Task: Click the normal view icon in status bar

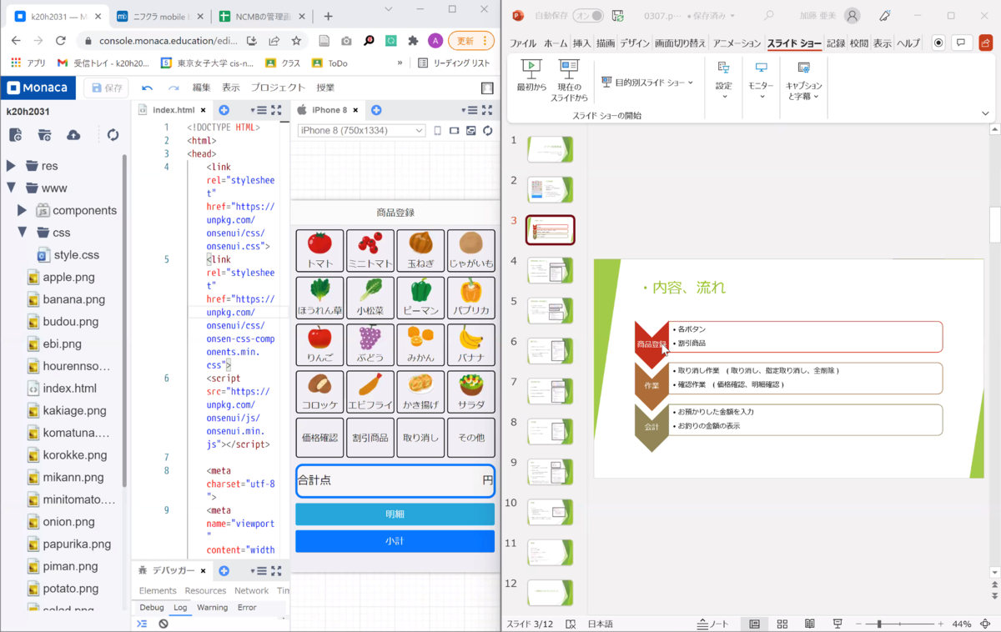Action: (755, 624)
